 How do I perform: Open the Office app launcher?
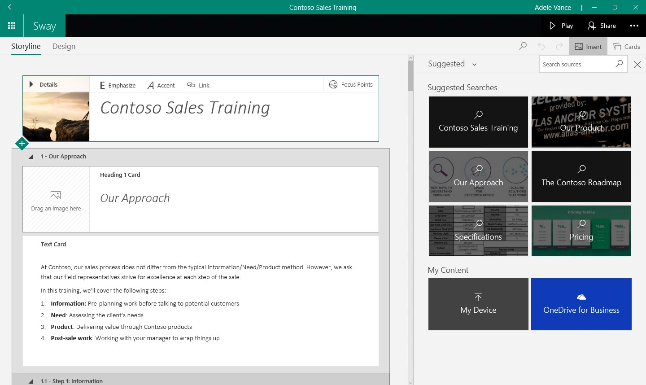tap(12, 25)
